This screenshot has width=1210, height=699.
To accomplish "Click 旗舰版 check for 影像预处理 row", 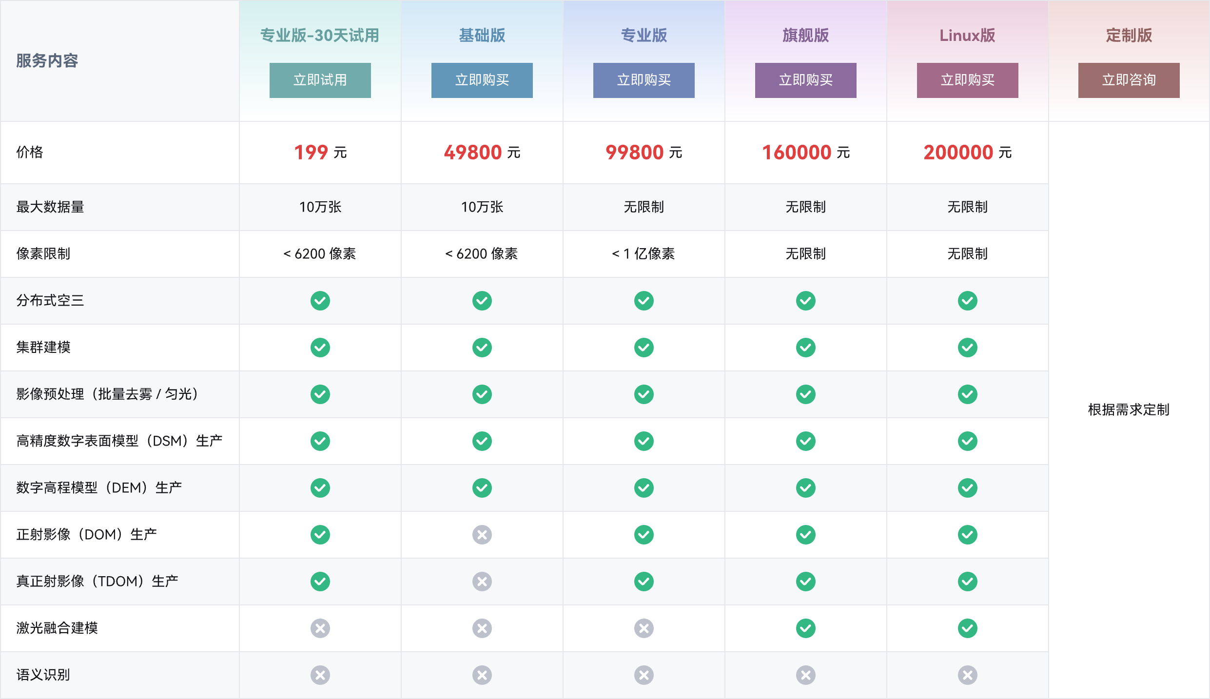I will point(805,394).
